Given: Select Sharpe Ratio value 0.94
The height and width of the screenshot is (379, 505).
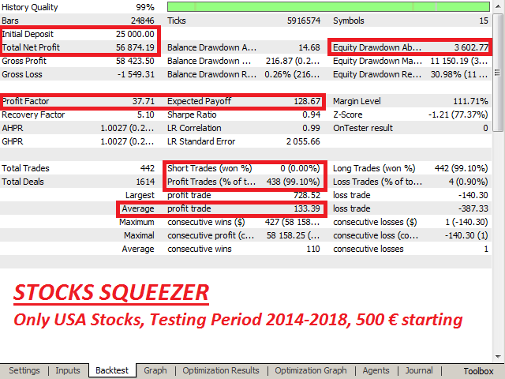Looking at the screenshot, I should tap(312, 114).
